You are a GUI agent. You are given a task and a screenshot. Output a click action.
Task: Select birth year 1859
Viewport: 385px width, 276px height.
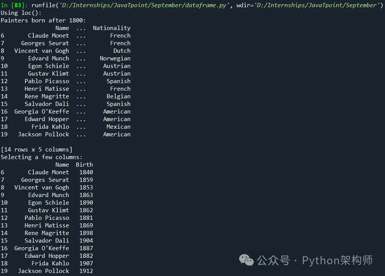[86, 180]
